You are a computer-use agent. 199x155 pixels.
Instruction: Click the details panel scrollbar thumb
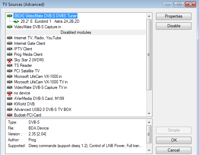coord(149,134)
